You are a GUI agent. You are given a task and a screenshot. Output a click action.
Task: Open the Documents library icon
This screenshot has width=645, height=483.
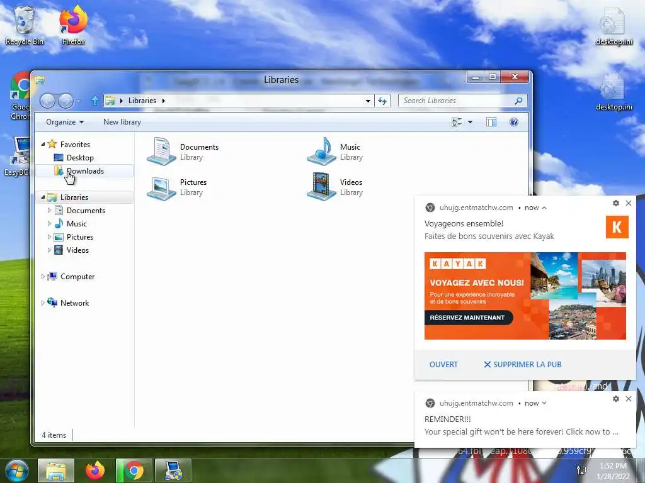pyautogui.click(x=161, y=152)
